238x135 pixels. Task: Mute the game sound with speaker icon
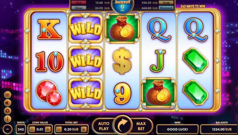[x=7, y=103]
